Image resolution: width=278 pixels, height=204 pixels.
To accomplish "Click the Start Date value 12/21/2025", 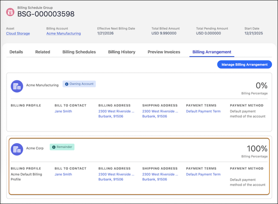I will point(254,33).
